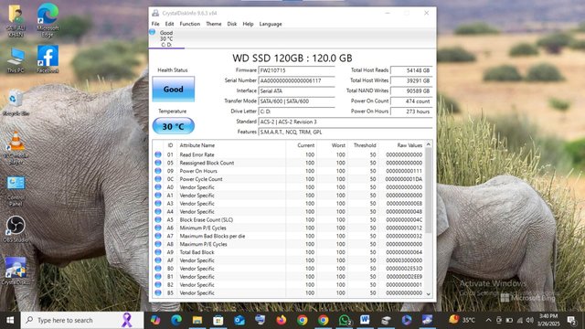
Task: Click the Standard field ACS-2 Revision 3
Action: (x=346, y=122)
